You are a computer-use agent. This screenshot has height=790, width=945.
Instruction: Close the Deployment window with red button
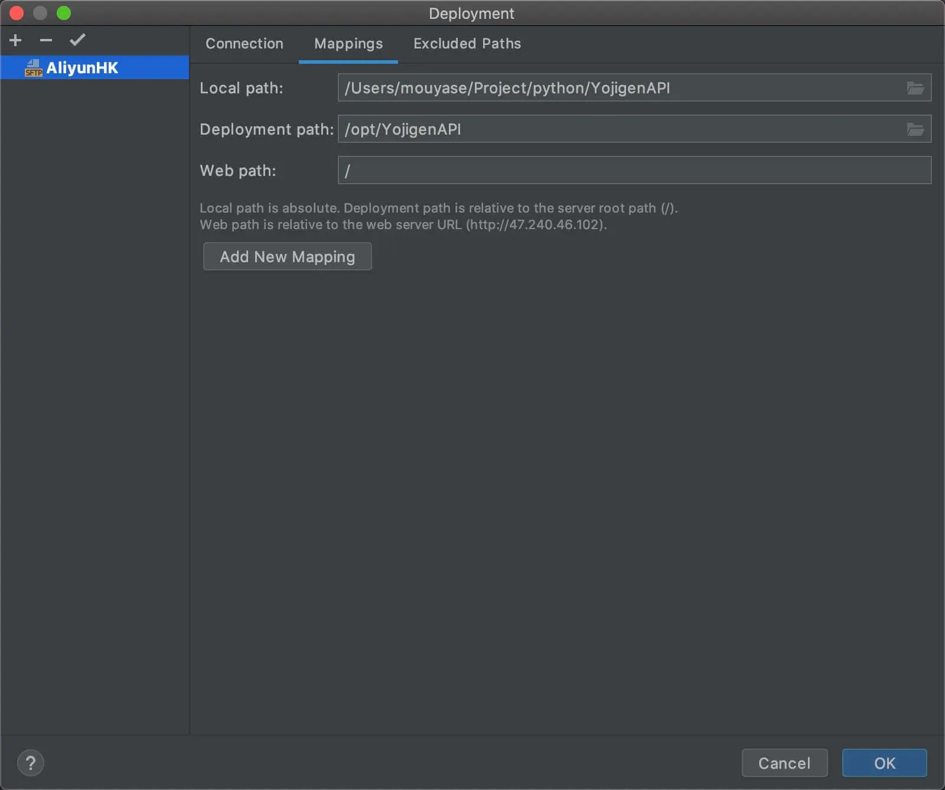click(17, 13)
